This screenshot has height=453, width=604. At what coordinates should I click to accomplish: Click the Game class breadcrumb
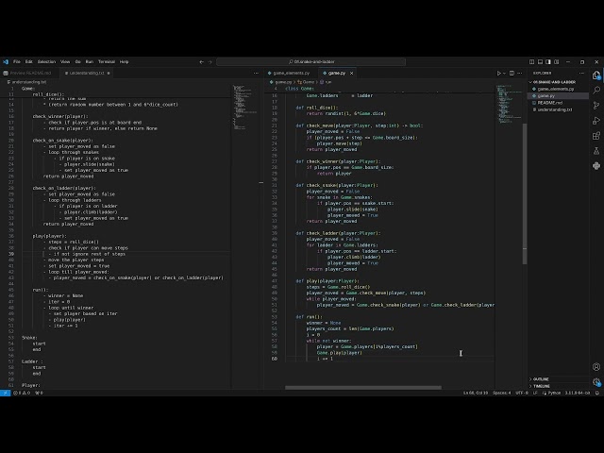click(x=307, y=82)
